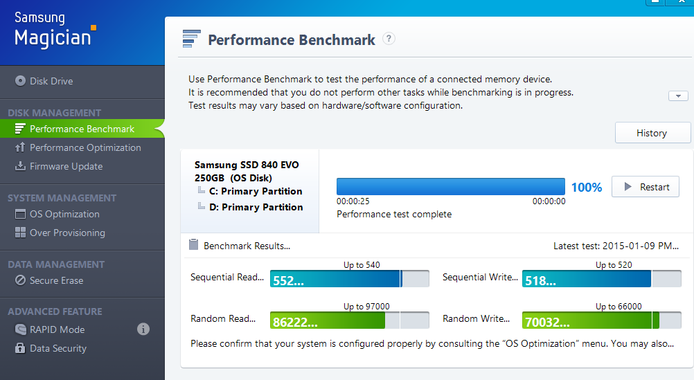Click the RAPID Mode info icon

tap(143, 329)
